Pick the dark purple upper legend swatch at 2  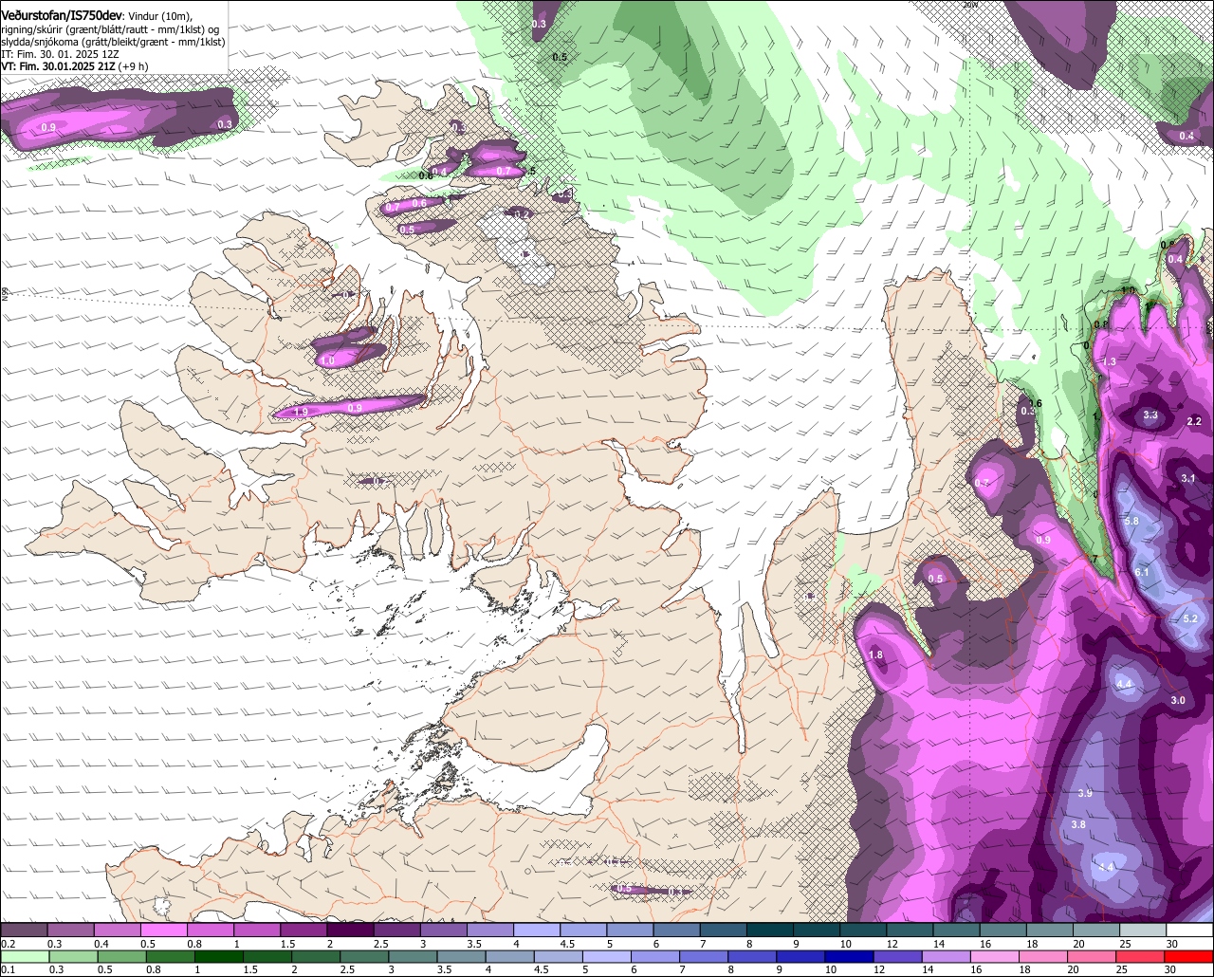tap(350, 931)
